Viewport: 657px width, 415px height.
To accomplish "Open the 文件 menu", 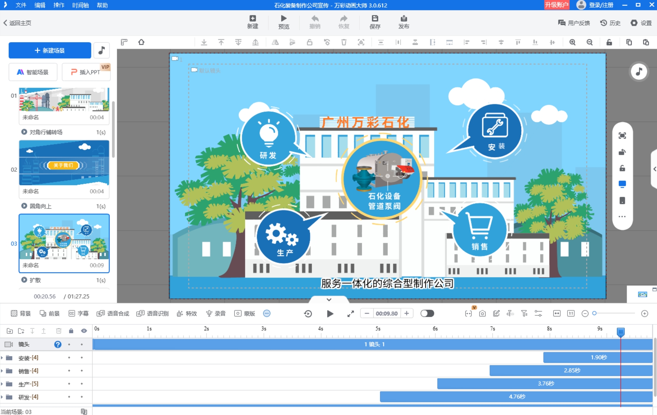I will tap(21, 5).
